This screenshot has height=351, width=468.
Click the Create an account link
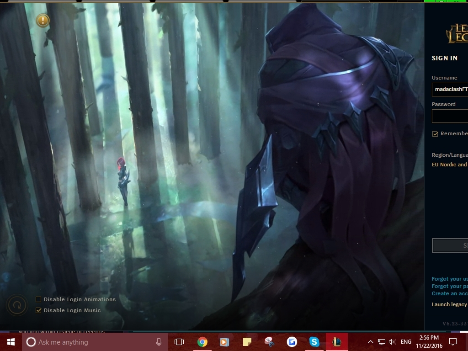[x=450, y=293]
